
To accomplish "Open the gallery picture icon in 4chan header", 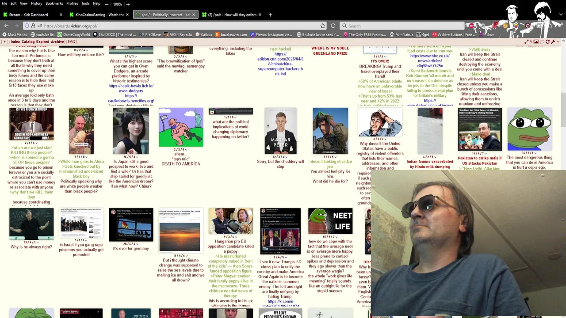I will click(536, 42).
